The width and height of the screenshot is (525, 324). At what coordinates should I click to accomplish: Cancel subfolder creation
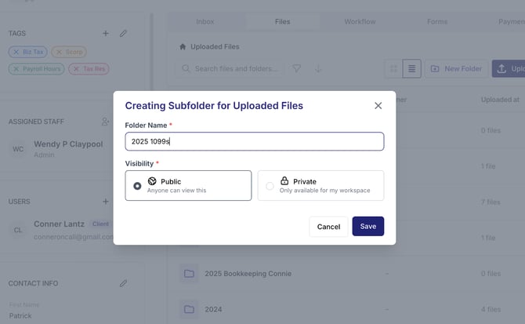(328, 227)
